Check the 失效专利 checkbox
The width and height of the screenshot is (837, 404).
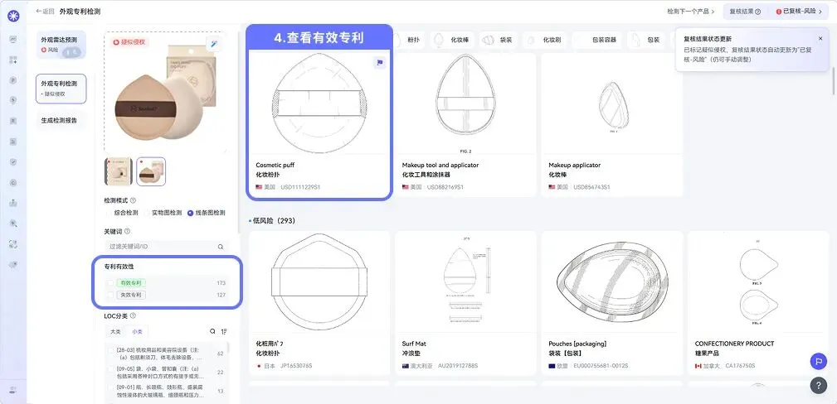tap(110, 295)
